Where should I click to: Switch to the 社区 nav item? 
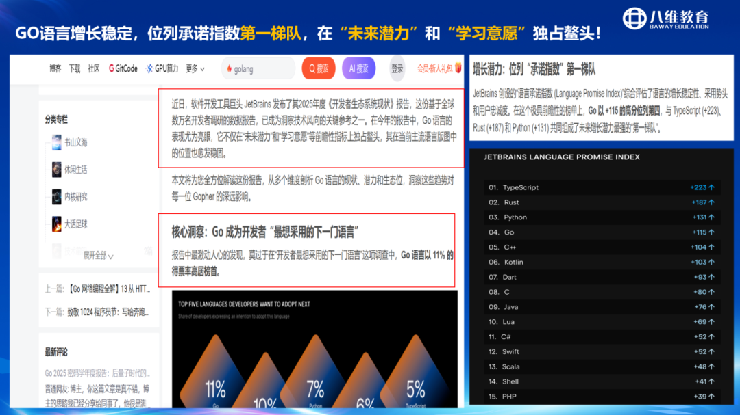94,68
